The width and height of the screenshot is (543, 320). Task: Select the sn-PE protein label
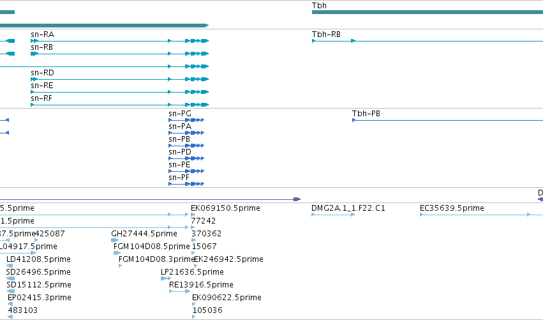[x=179, y=165]
